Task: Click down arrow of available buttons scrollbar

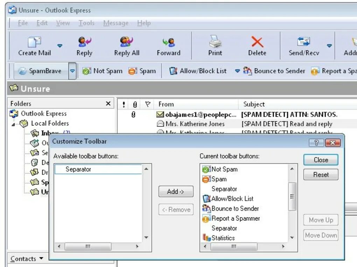Action: tap(146, 238)
